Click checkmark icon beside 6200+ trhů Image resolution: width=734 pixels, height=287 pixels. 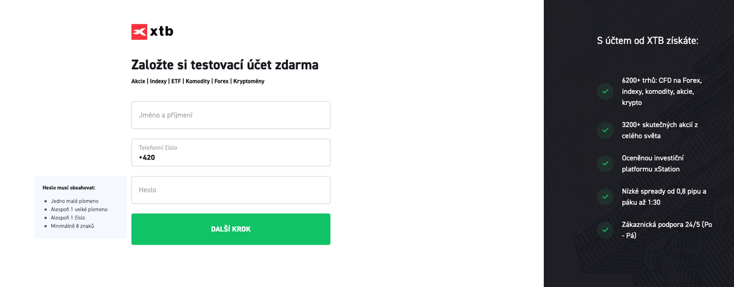pyautogui.click(x=605, y=92)
